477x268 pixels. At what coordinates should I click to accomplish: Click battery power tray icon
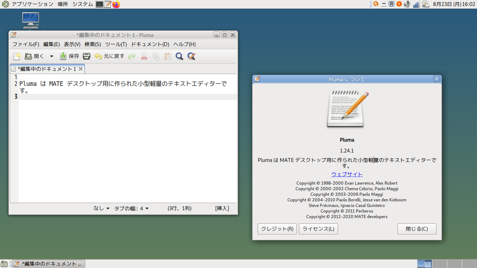coord(425,4)
